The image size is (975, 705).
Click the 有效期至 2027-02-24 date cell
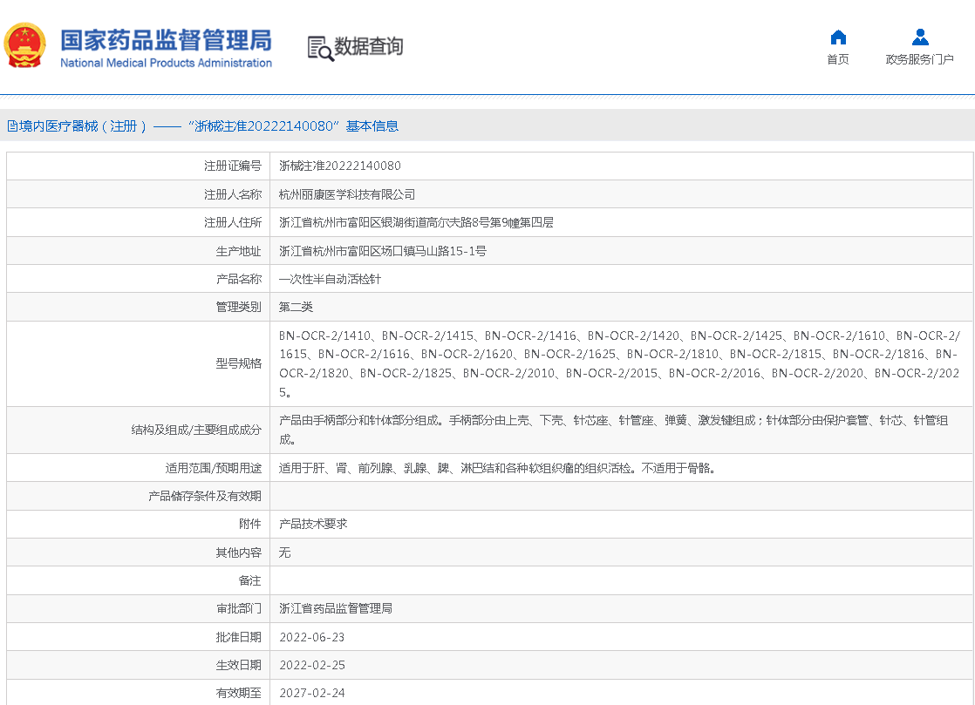point(314,693)
